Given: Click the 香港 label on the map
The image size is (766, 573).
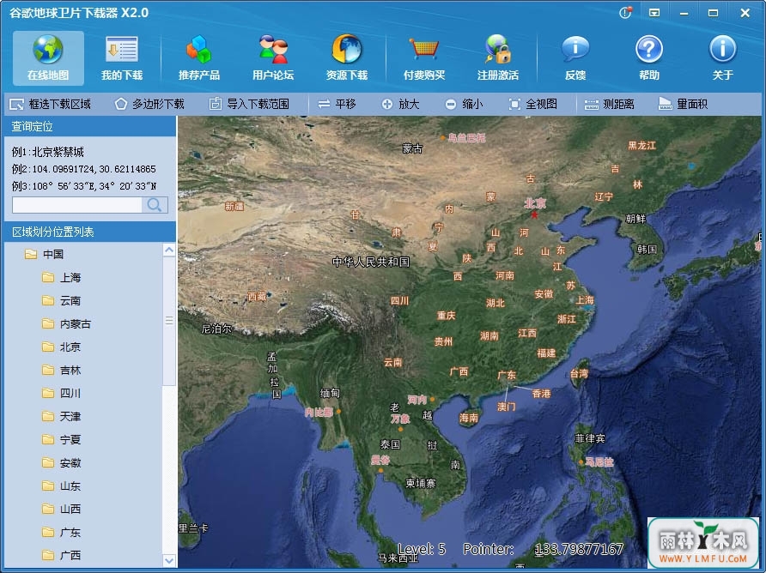Looking at the screenshot, I should (x=541, y=394).
